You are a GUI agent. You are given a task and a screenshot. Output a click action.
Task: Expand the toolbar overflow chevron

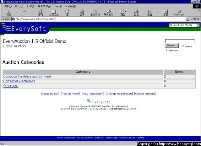(x=199, y=10)
